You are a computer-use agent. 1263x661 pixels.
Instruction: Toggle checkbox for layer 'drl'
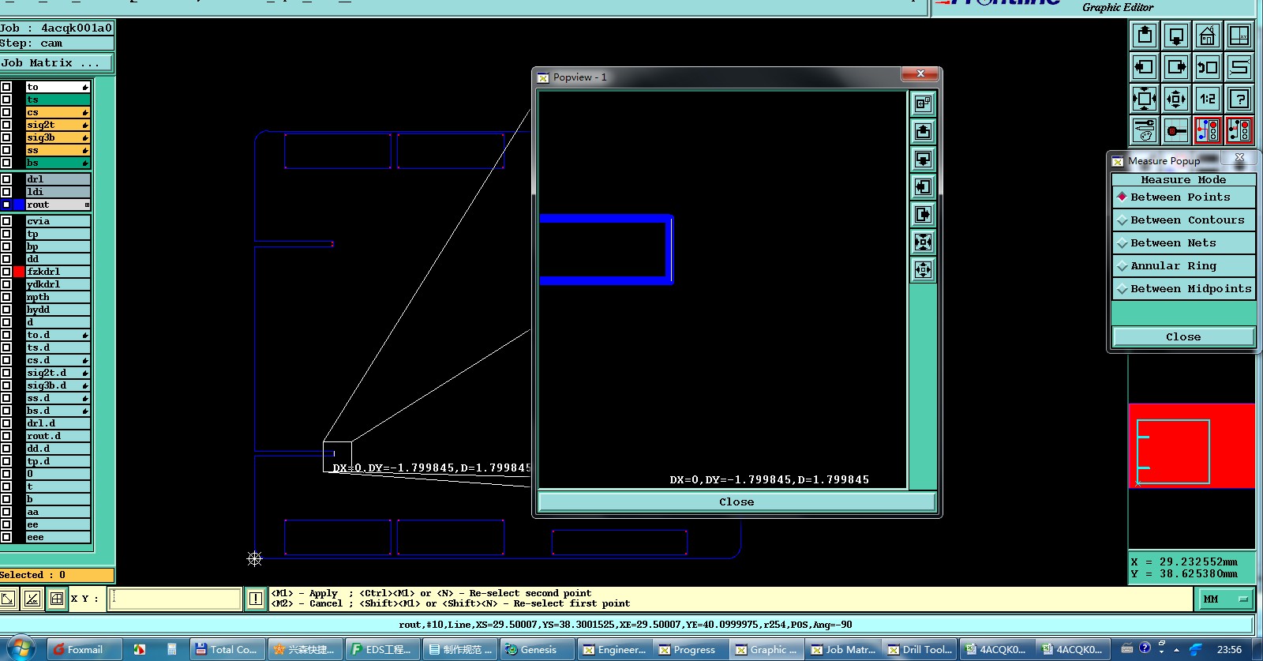pos(6,179)
